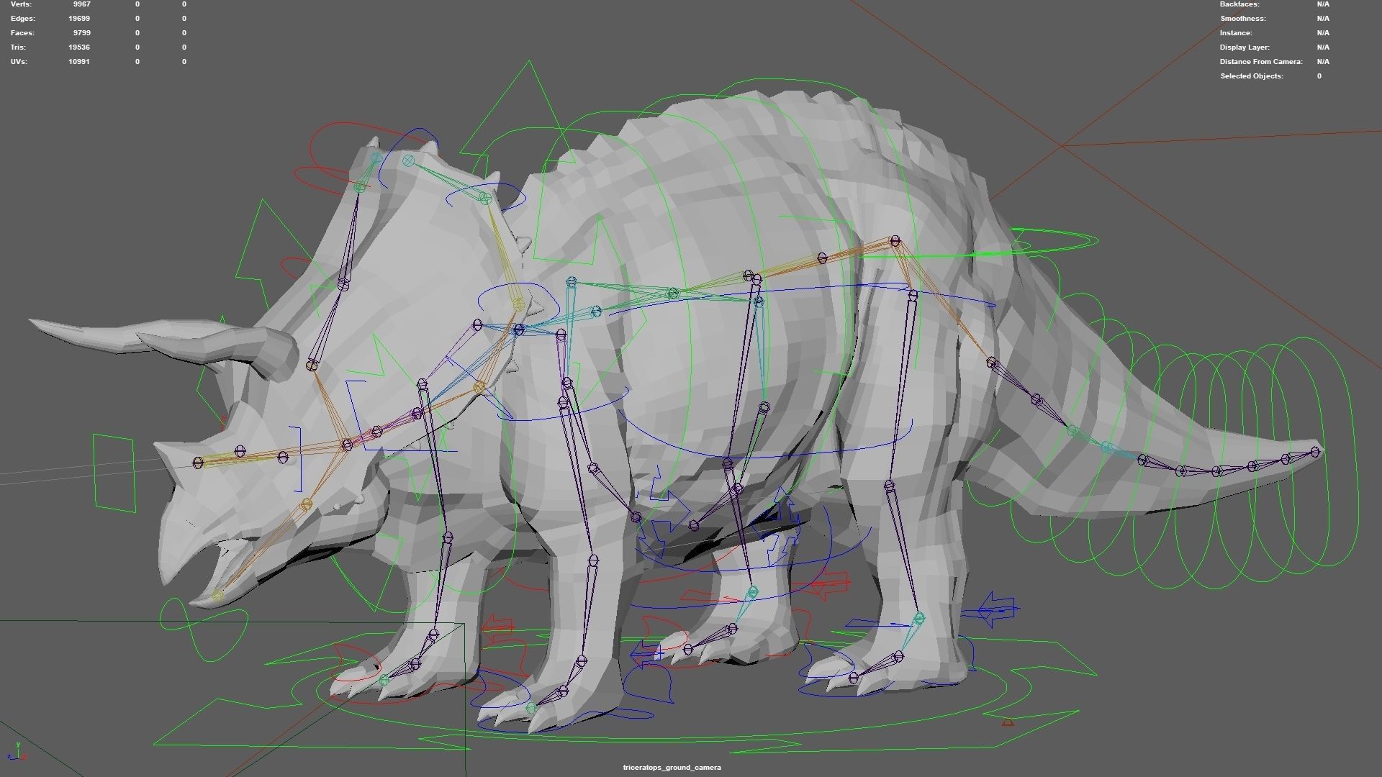Click the 'Instance:' HUD label
The width and height of the screenshot is (1382, 777).
tap(1237, 33)
